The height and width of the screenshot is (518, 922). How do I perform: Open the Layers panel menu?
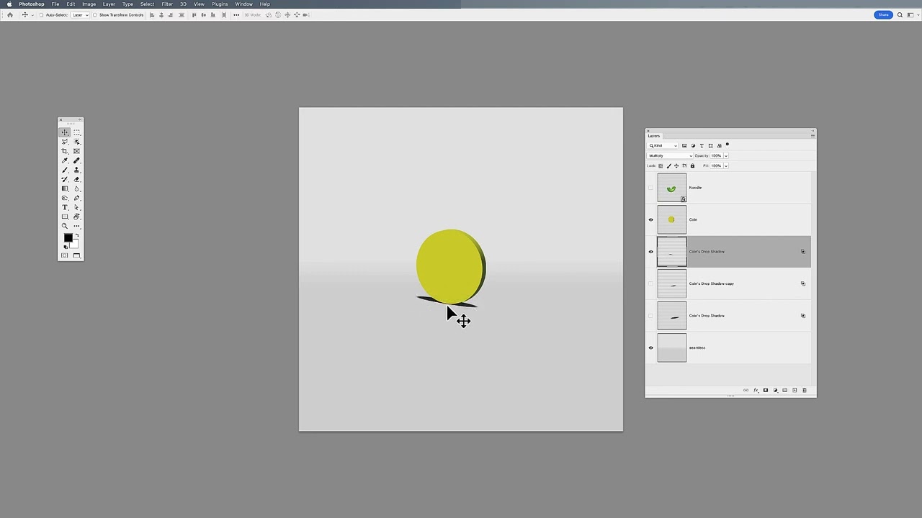[813, 136]
